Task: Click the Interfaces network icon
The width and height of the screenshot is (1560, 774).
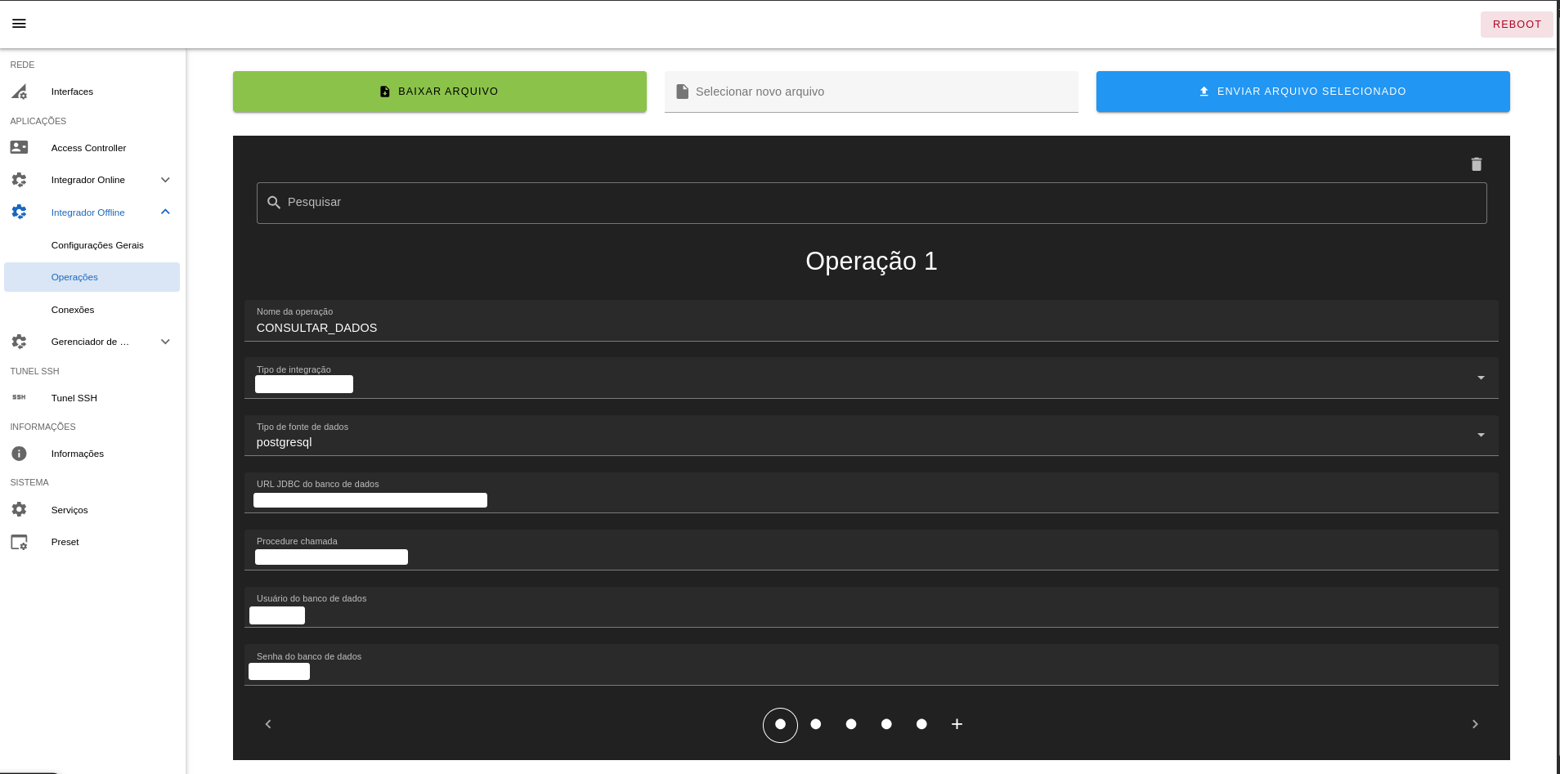Action: click(x=19, y=92)
